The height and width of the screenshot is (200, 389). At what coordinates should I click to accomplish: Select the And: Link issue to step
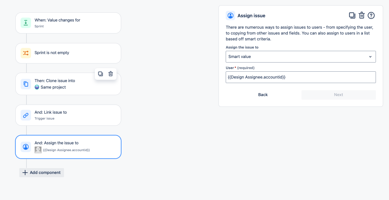(68, 115)
